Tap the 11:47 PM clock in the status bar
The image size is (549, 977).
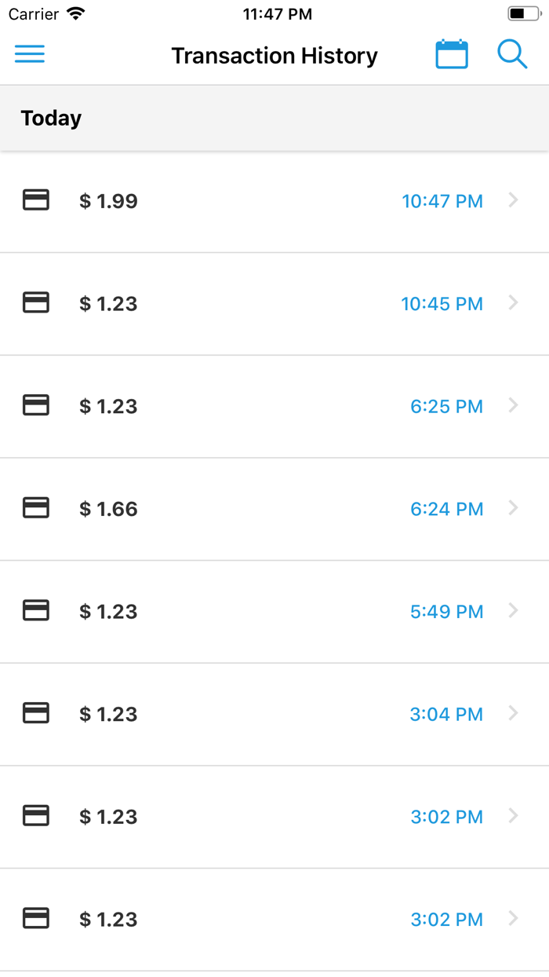pyautogui.click(x=277, y=13)
